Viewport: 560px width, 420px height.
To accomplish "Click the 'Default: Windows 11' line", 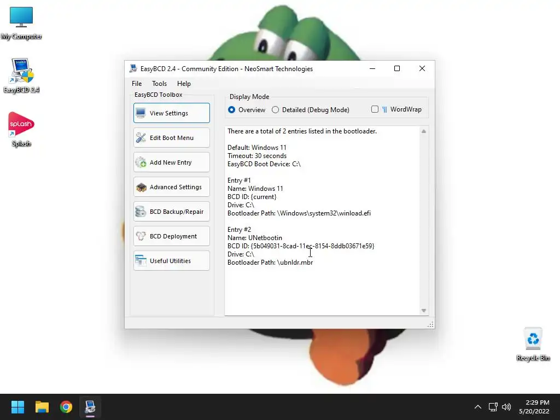I will [257, 148].
